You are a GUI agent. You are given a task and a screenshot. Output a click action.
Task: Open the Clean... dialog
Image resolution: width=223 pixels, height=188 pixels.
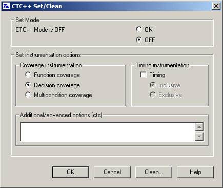click(x=154, y=172)
